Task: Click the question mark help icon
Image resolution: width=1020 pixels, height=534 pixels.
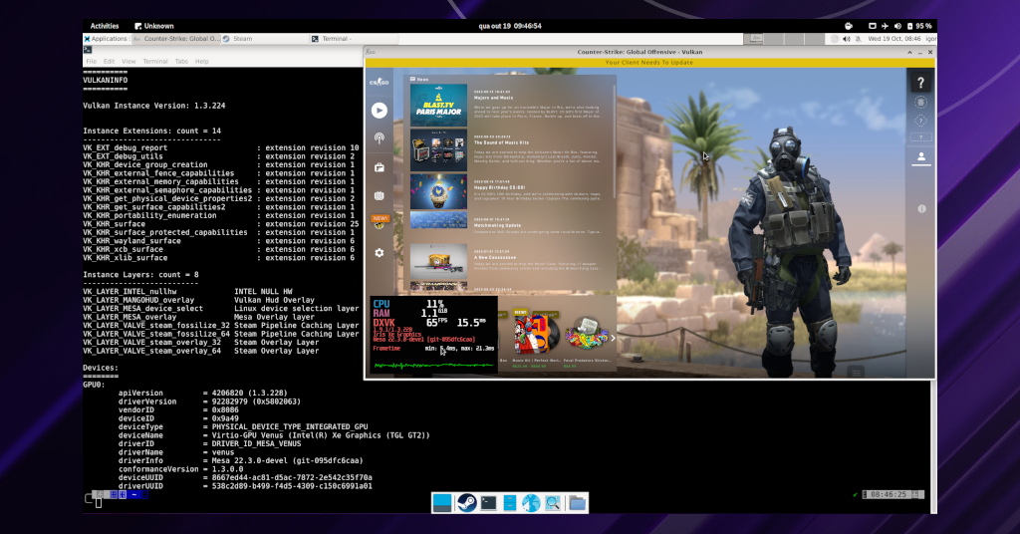Action: pyautogui.click(x=921, y=83)
